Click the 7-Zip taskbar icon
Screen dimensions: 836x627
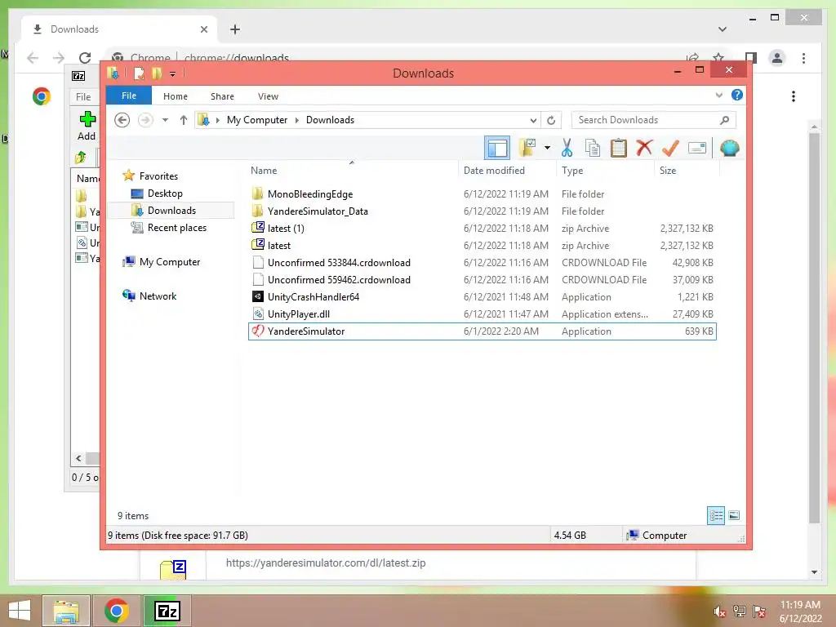coord(167,611)
